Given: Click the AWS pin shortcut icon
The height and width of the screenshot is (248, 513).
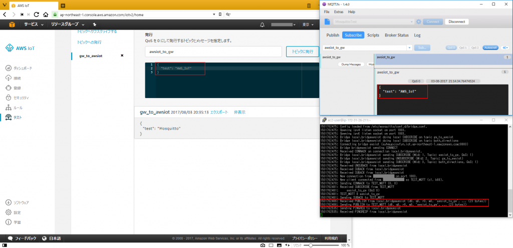Looking at the screenshot, I should [x=95, y=24].
